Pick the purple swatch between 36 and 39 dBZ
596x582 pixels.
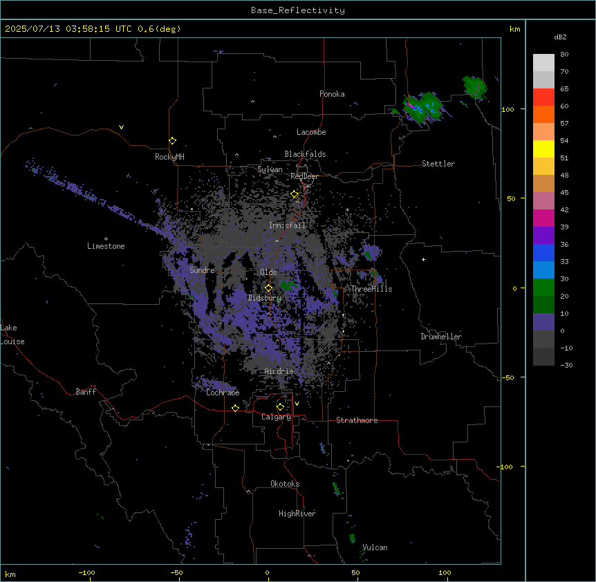pyautogui.click(x=543, y=236)
